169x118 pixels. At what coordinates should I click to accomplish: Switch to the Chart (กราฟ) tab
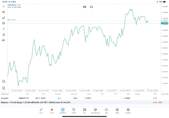52,111
